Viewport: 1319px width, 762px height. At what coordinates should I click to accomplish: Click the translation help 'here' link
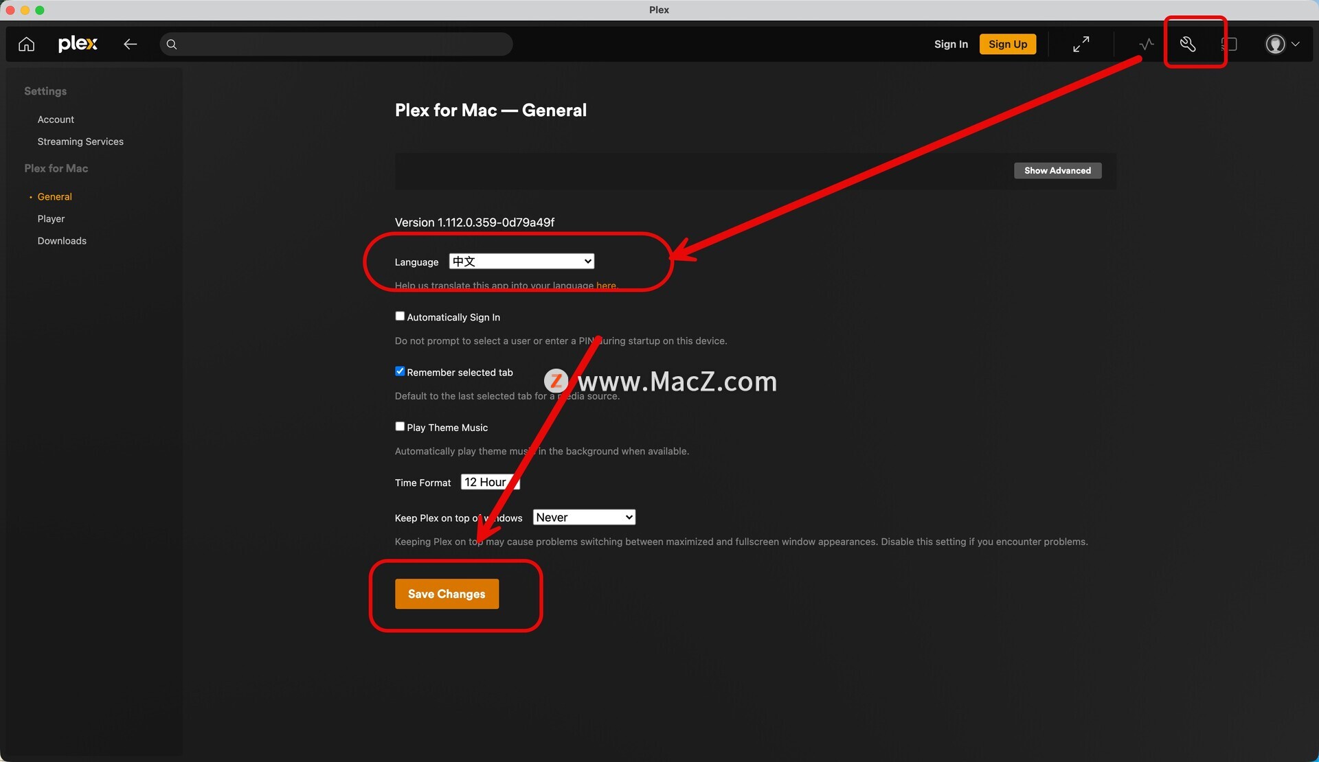[606, 286]
